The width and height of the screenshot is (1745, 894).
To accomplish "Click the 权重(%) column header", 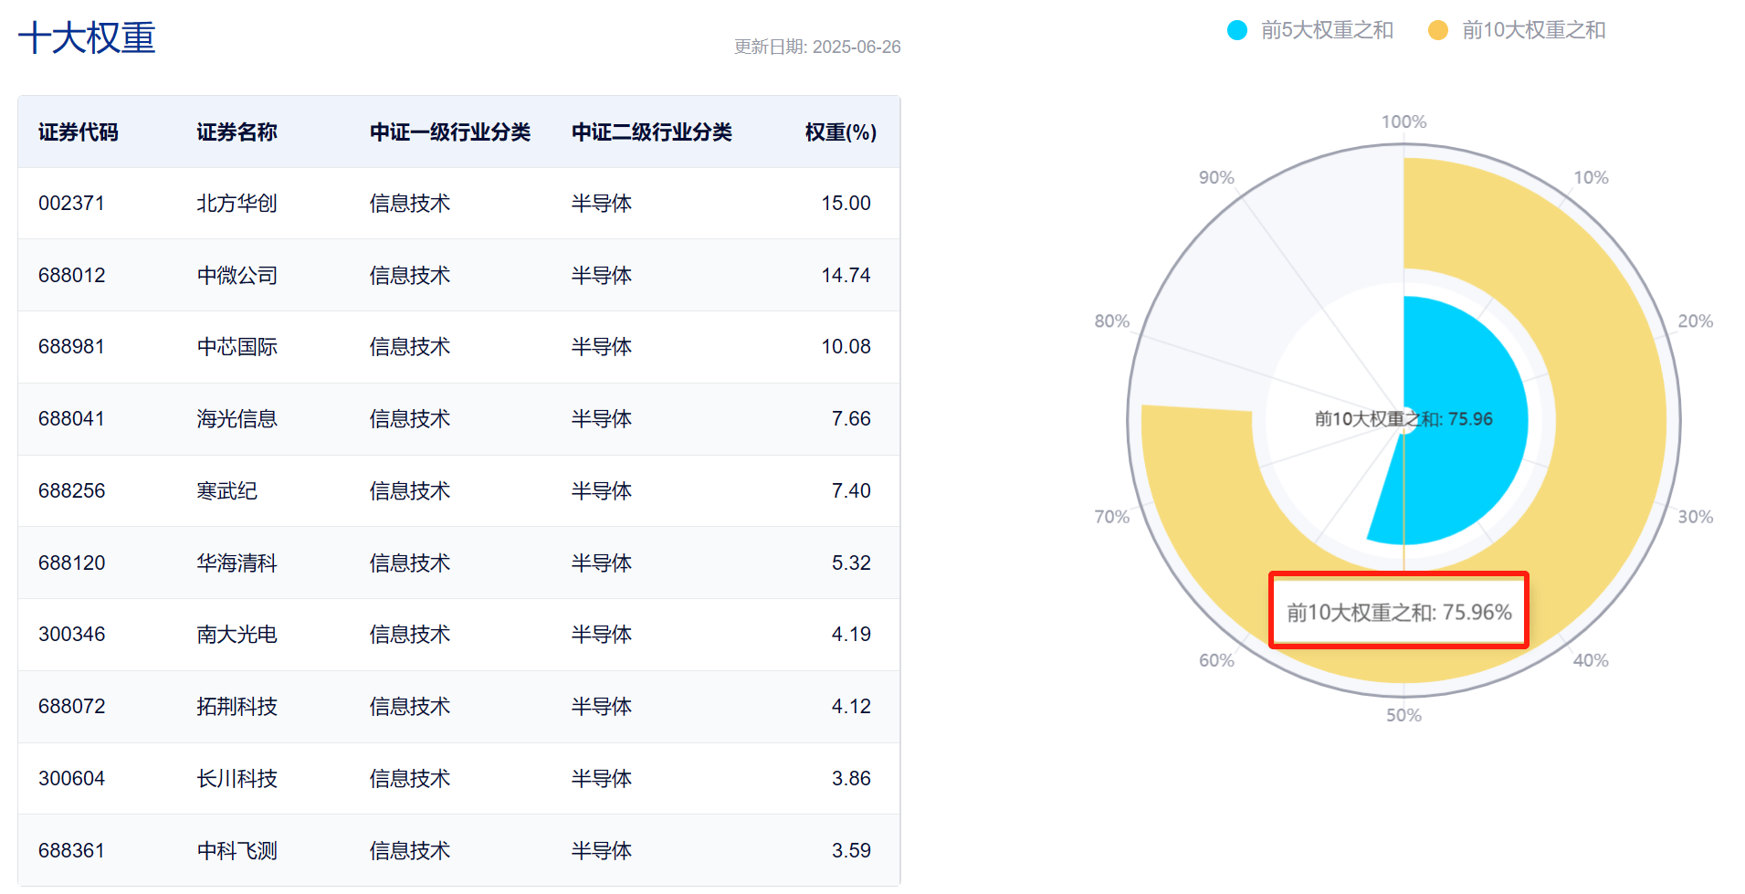I will (840, 132).
